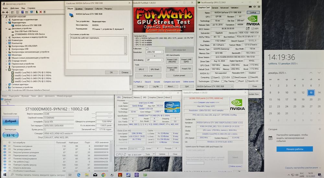Click the GPU-Z screenshot camera icon
The height and width of the screenshot is (178, 324).
pyautogui.click(x=250, y=7)
